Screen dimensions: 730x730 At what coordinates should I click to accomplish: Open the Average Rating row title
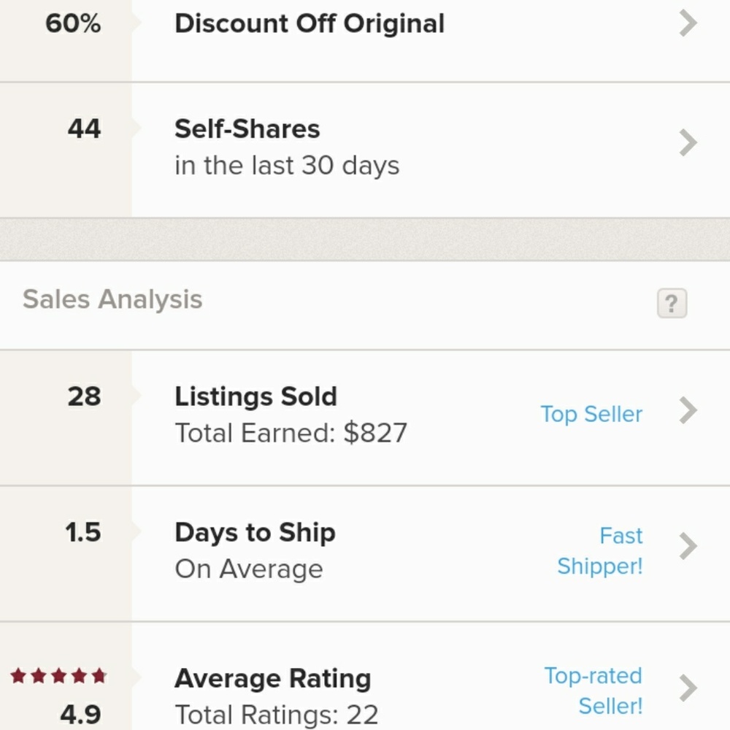coord(273,679)
